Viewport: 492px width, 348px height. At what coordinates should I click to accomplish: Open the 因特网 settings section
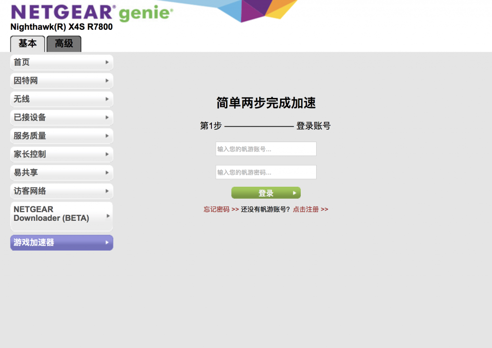(61, 81)
